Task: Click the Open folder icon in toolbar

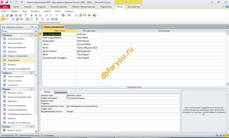Action: coord(7,15)
